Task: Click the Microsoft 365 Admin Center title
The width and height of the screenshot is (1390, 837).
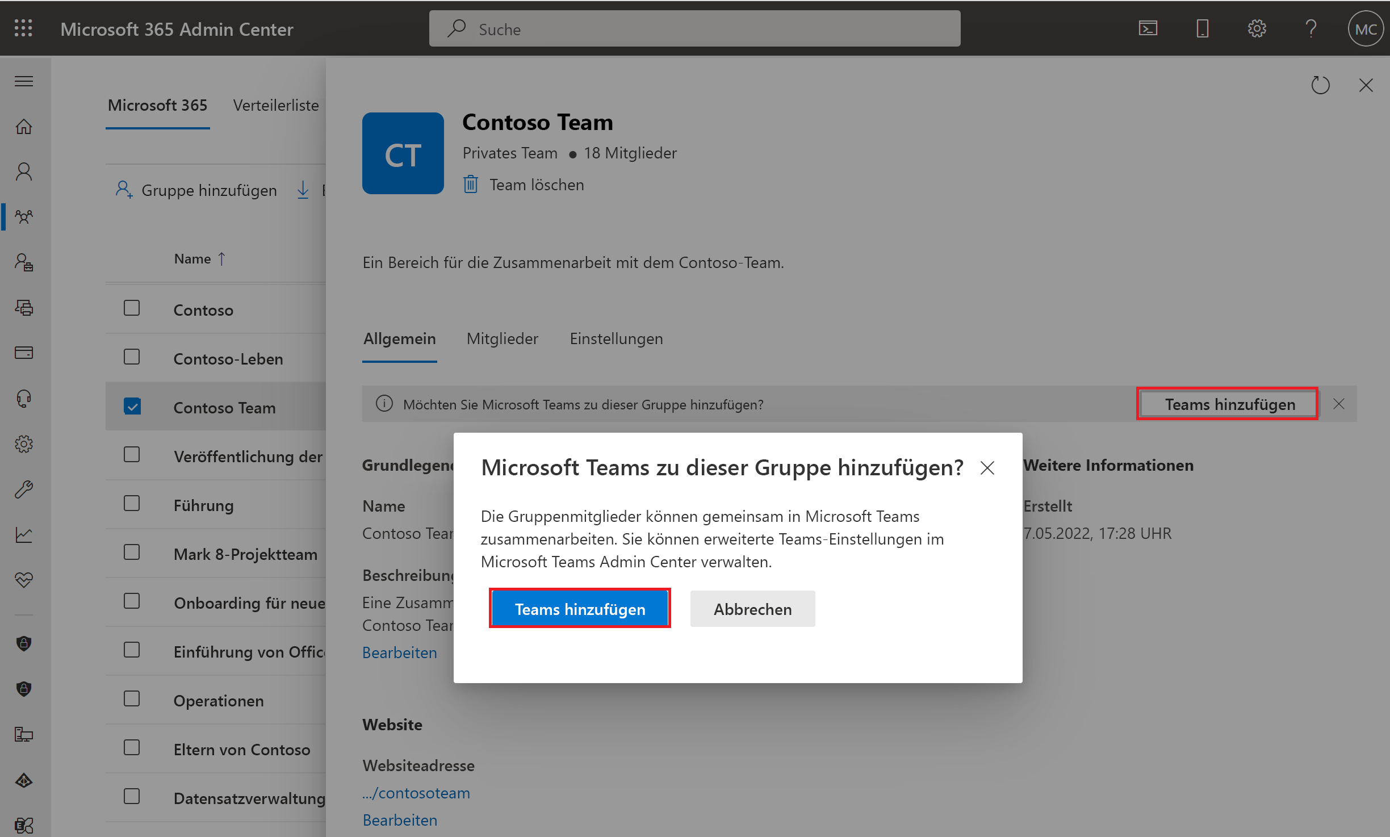Action: (177, 29)
